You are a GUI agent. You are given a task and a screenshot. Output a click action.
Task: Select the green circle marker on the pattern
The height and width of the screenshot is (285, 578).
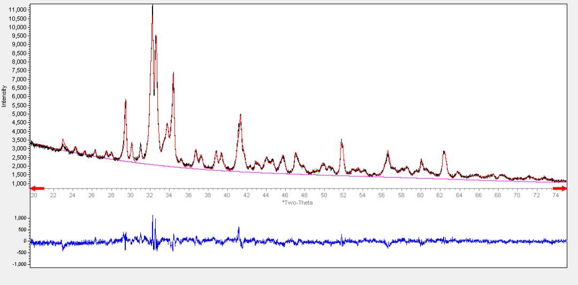pos(316,172)
